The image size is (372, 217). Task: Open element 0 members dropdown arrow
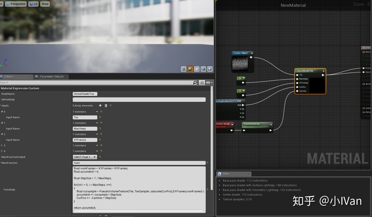(97, 112)
